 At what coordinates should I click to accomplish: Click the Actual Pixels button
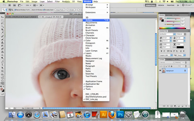[60, 10]
